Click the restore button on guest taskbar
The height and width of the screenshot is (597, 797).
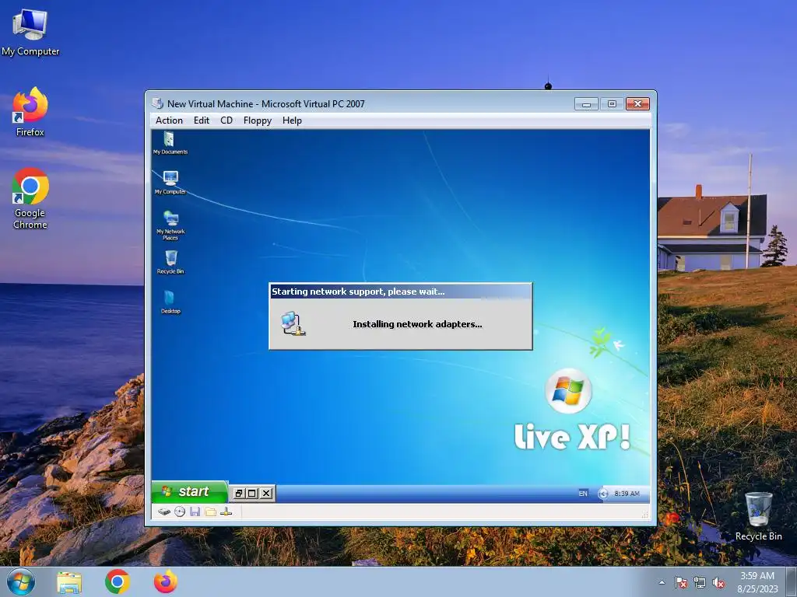click(238, 493)
